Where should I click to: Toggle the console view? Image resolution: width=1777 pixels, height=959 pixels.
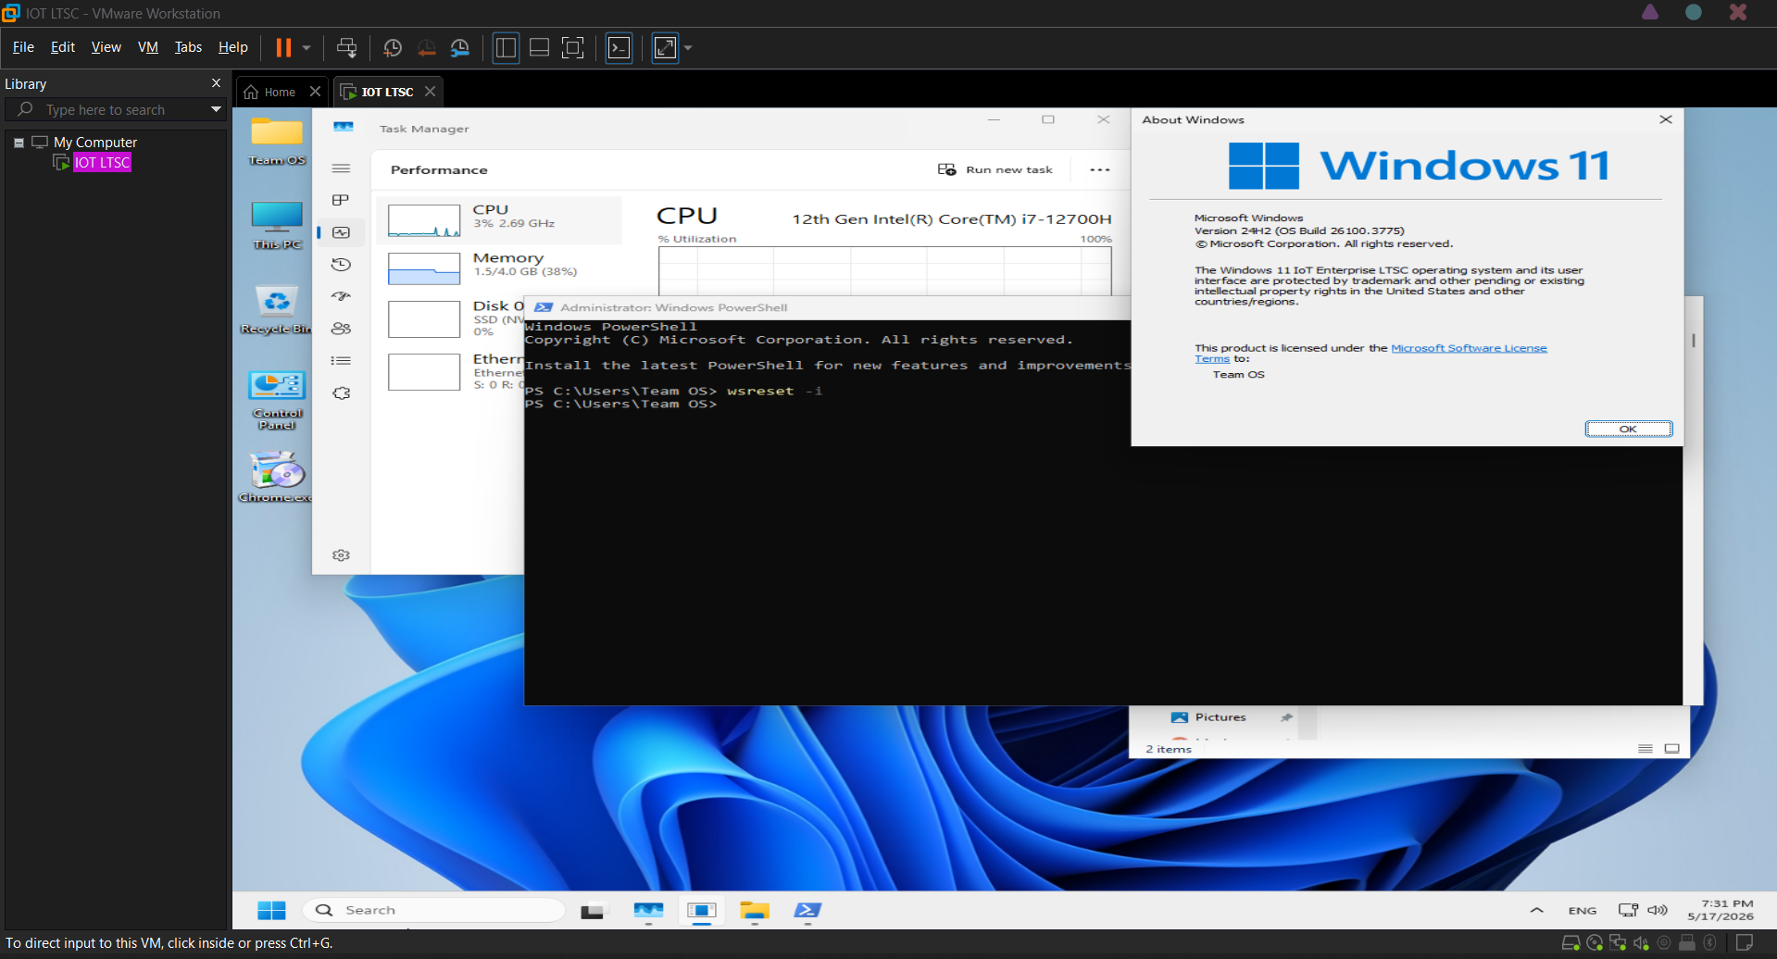619,47
